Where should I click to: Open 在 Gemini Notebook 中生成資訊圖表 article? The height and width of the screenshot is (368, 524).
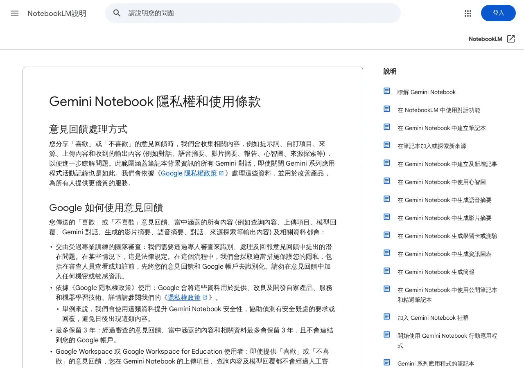445,254
